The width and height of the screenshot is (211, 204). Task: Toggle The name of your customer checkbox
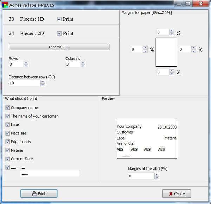(x=7, y=116)
